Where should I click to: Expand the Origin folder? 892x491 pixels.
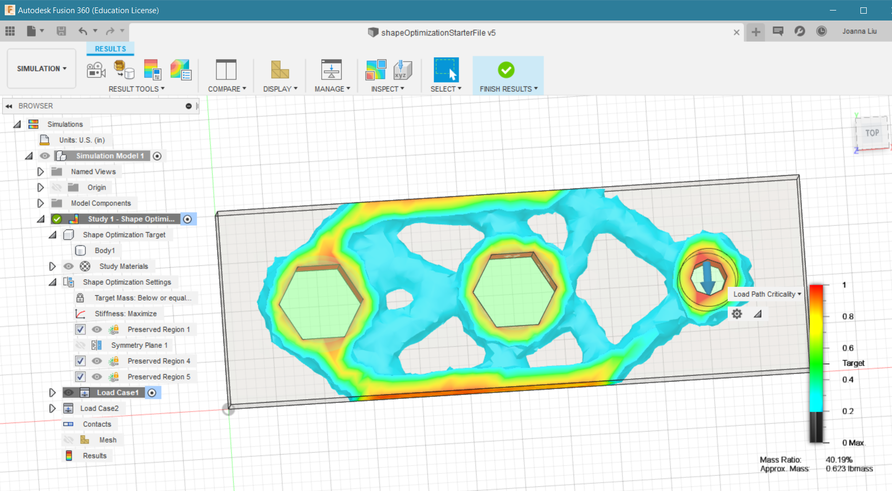pyautogui.click(x=41, y=187)
